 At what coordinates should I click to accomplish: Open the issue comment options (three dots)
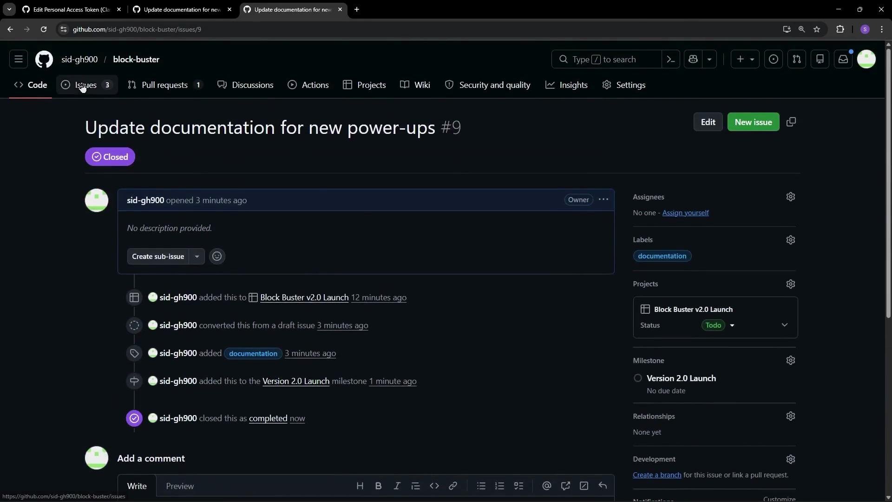pyautogui.click(x=603, y=199)
